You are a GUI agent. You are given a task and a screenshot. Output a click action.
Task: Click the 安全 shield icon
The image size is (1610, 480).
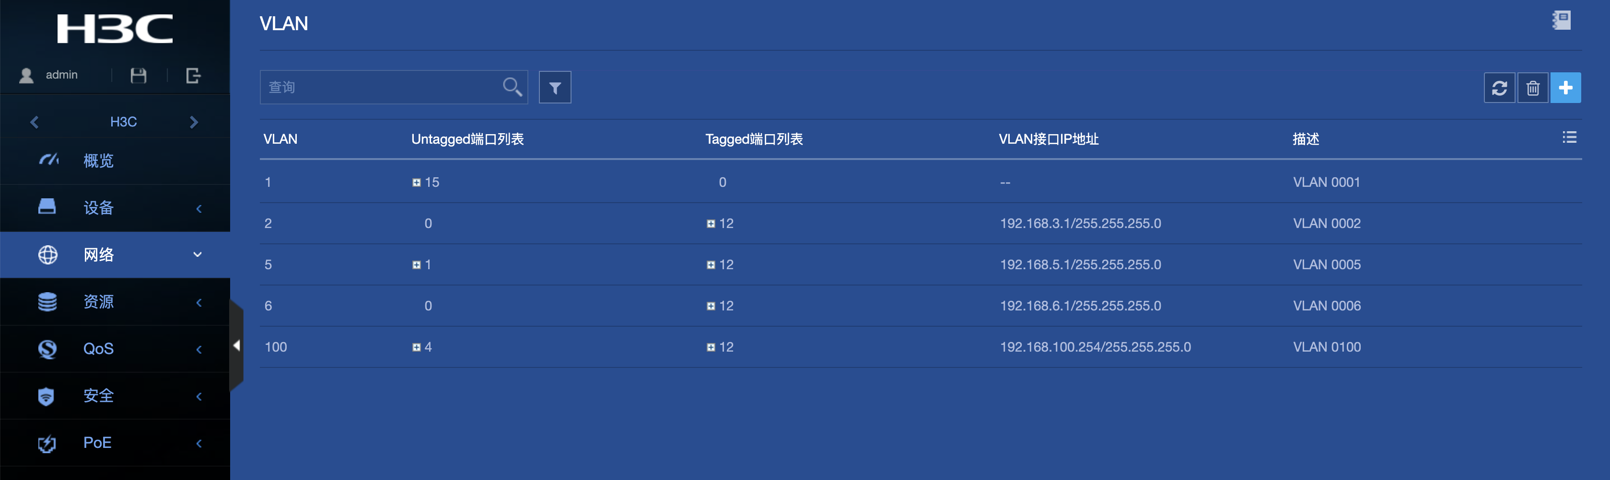pos(46,396)
